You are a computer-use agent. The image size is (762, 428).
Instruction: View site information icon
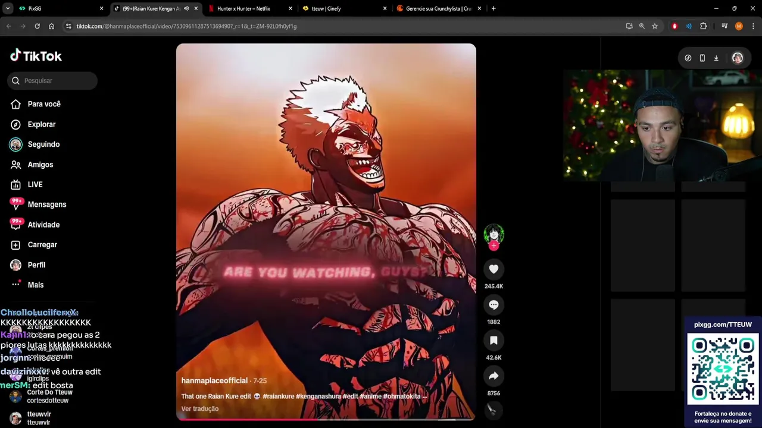coord(68,26)
